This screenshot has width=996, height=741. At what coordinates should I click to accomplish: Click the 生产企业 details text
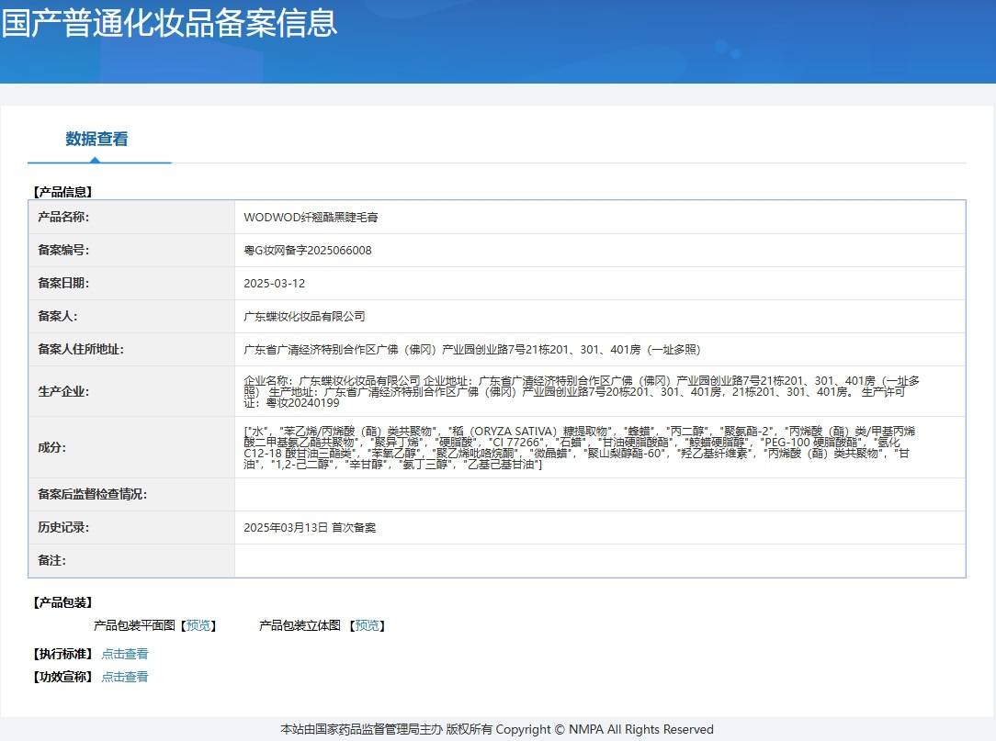click(582, 391)
